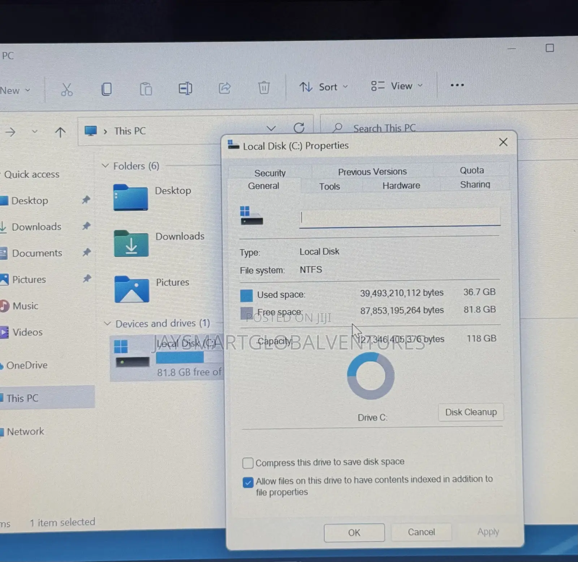Switch to the Previous Versions tab
Viewport: 578px width, 562px height.
pyautogui.click(x=372, y=172)
